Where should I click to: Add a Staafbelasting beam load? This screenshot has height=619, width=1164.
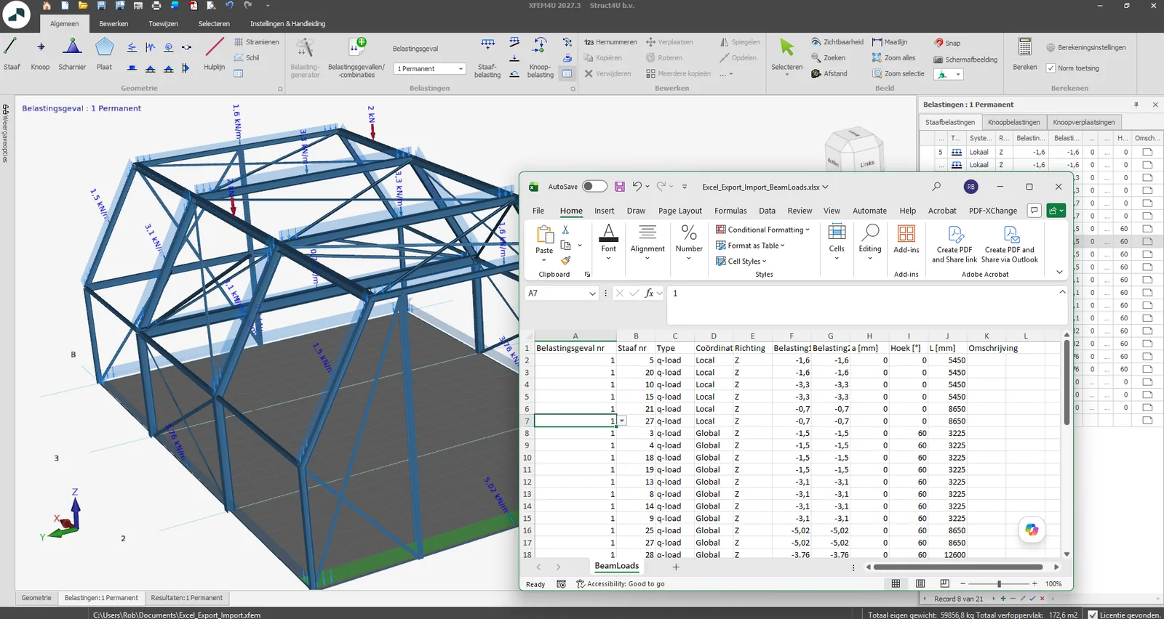click(487, 57)
